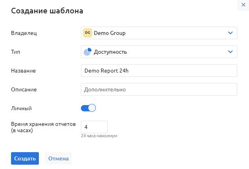This screenshot has height=169, width=249.
Task: Expand the Владелец dropdown chevron
Action: [231, 33]
